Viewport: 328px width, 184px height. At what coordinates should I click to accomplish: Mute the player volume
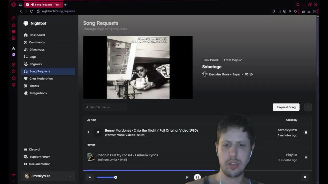coord(90,177)
